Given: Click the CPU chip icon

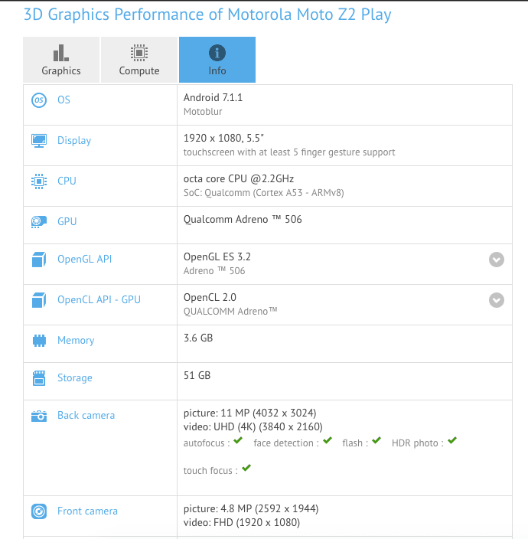Looking at the screenshot, I should point(39,181).
